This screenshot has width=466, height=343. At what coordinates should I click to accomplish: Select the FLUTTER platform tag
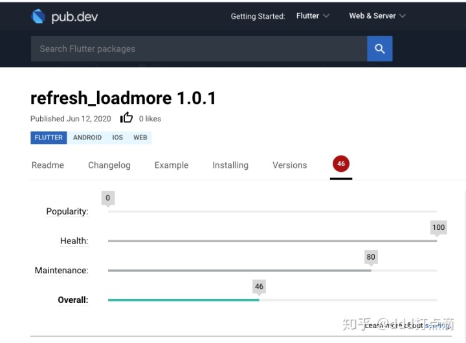point(49,138)
